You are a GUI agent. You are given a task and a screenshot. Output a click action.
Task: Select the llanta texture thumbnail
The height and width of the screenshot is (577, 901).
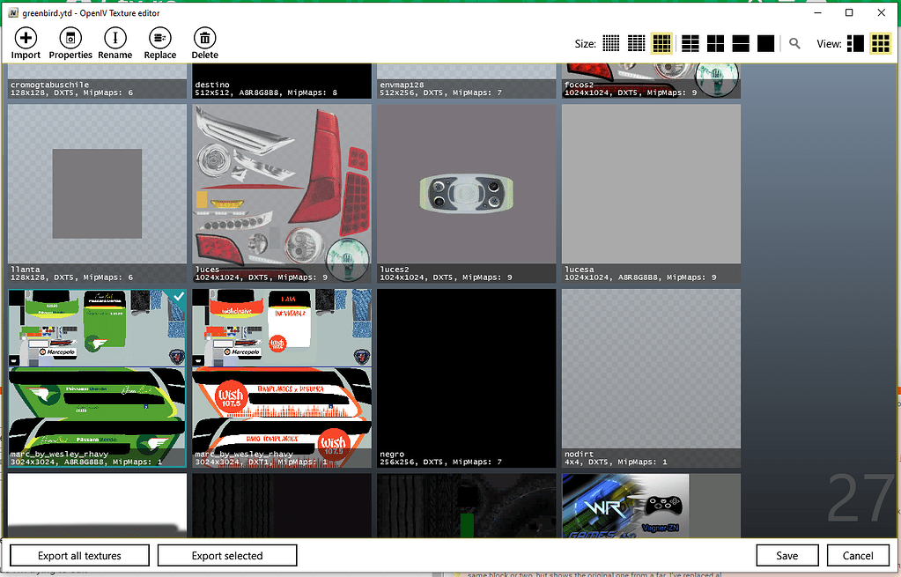tap(96, 183)
